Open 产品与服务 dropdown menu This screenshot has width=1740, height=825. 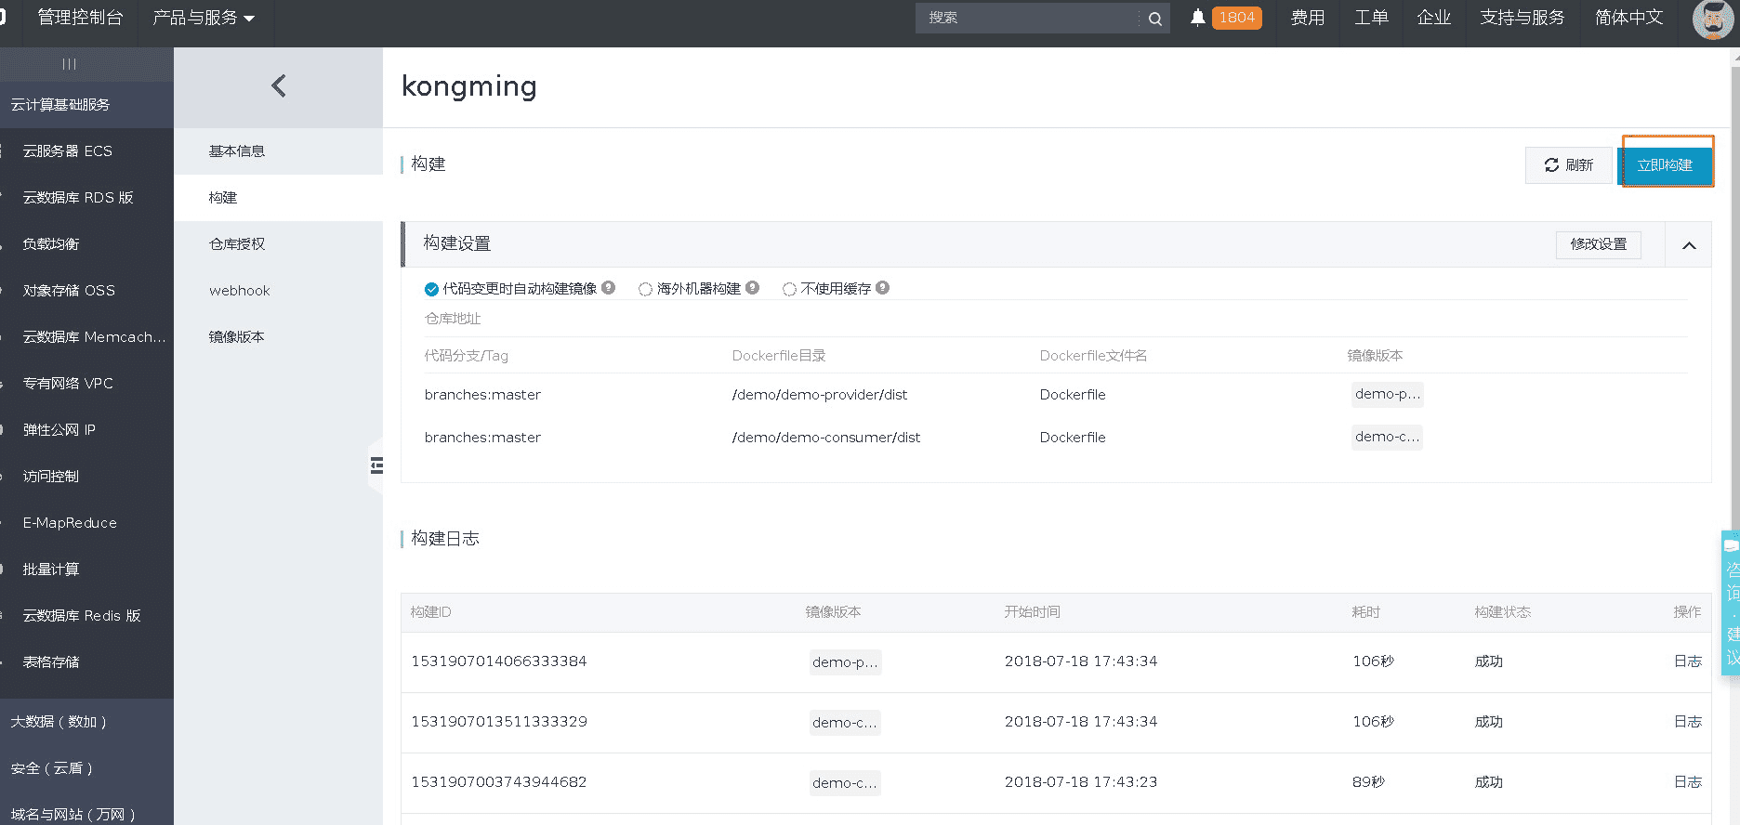[x=203, y=18]
